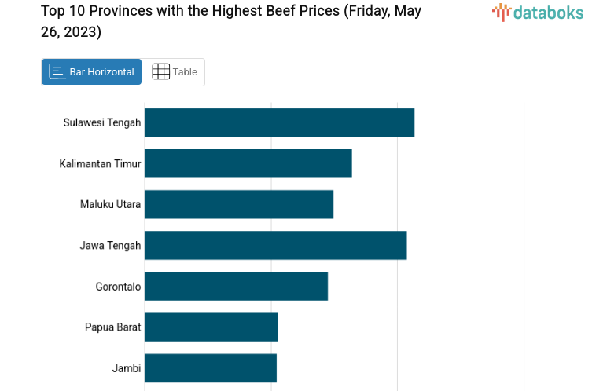Click the Jawa Tengah axis label
The width and height of the screenshot is (592, 391).
[110, 245]
